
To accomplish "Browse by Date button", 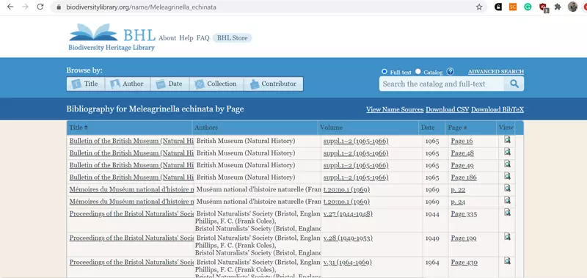I will (170, 84).
